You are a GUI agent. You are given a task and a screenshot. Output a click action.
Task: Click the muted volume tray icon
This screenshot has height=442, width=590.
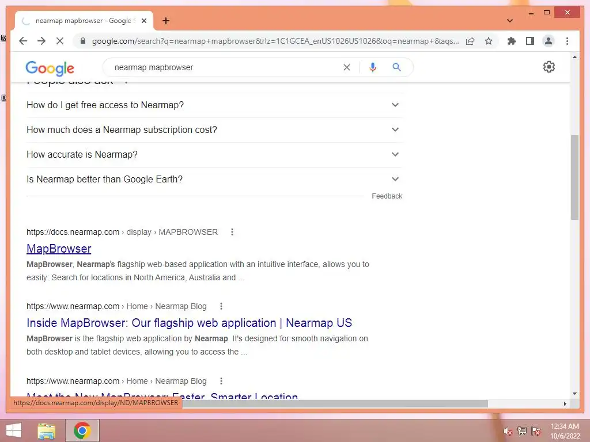click(508, 431)
